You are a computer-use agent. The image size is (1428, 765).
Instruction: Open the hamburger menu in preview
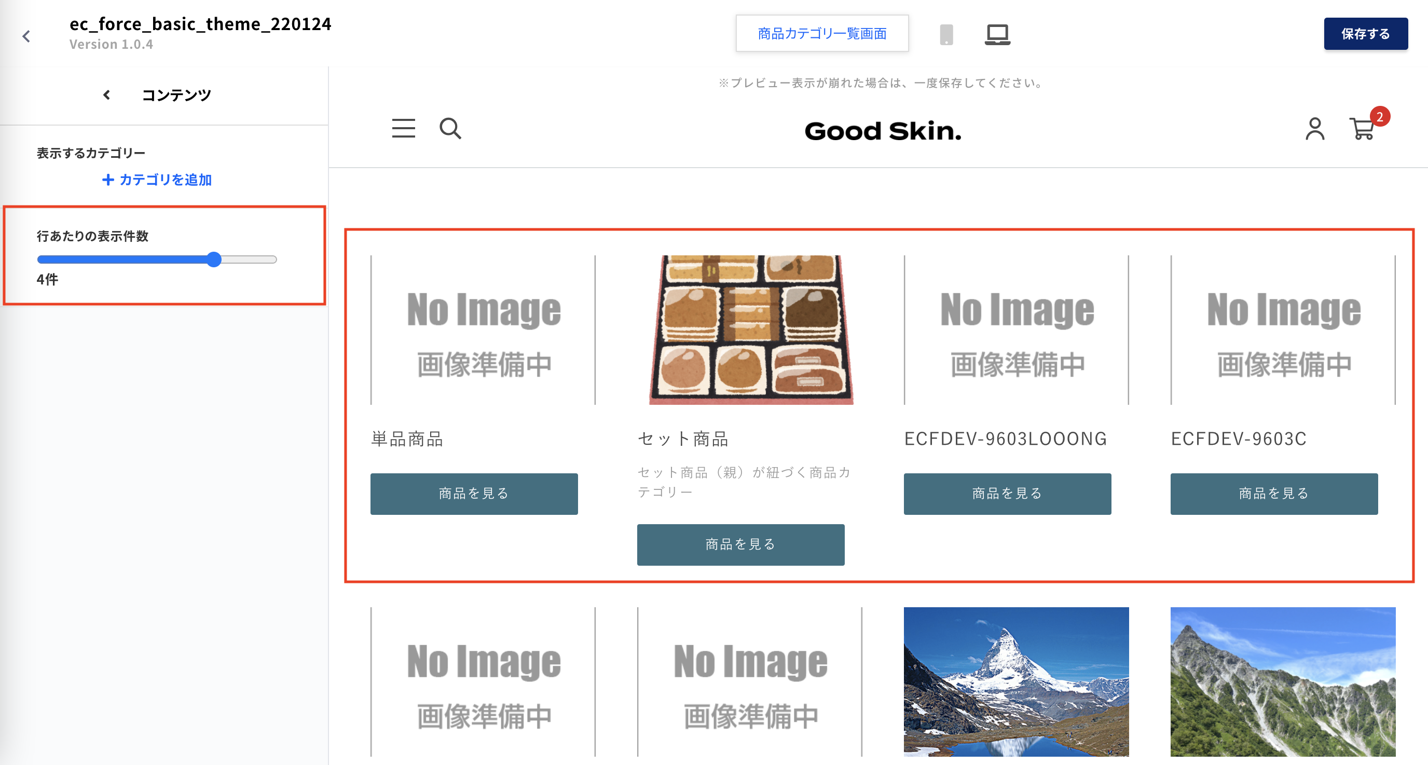[404, 129]
